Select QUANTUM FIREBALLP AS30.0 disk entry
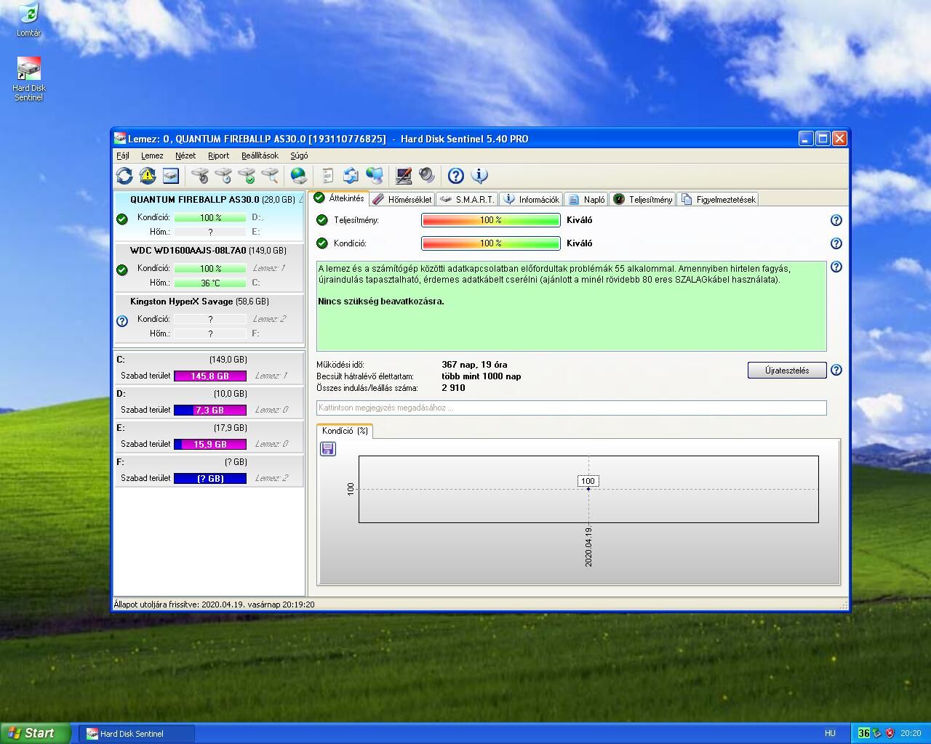This screenshot has height=744, width=931. coord(209,216)
